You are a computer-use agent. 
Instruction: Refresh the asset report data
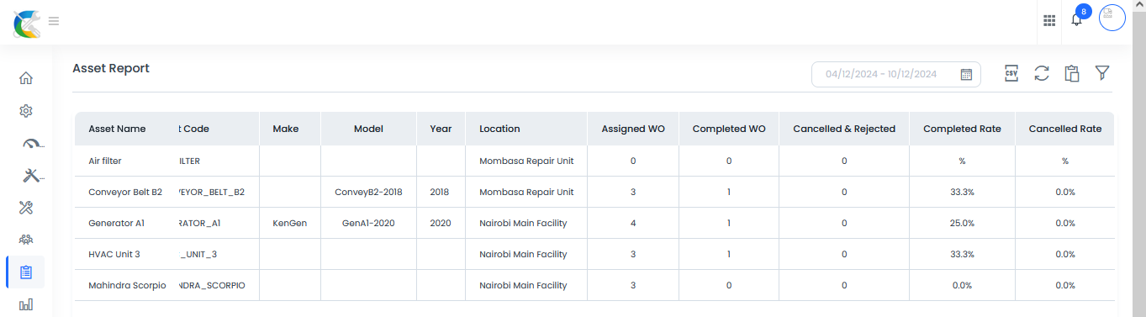pos(1042,73)
